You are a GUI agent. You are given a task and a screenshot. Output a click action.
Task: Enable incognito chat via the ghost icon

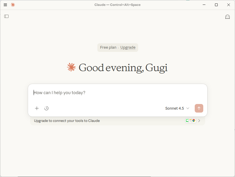click(x=228, y=17)
